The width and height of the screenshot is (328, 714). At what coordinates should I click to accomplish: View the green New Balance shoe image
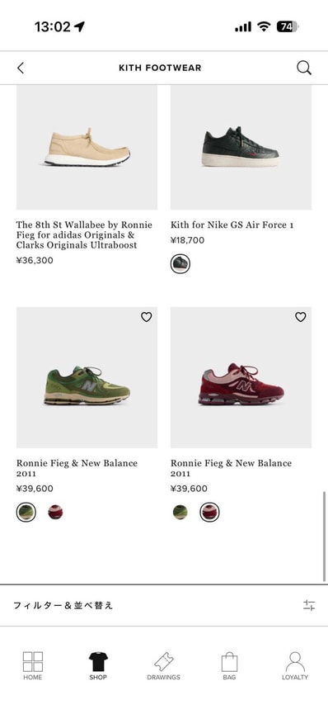pyautogui.click(x=87, y=377)
